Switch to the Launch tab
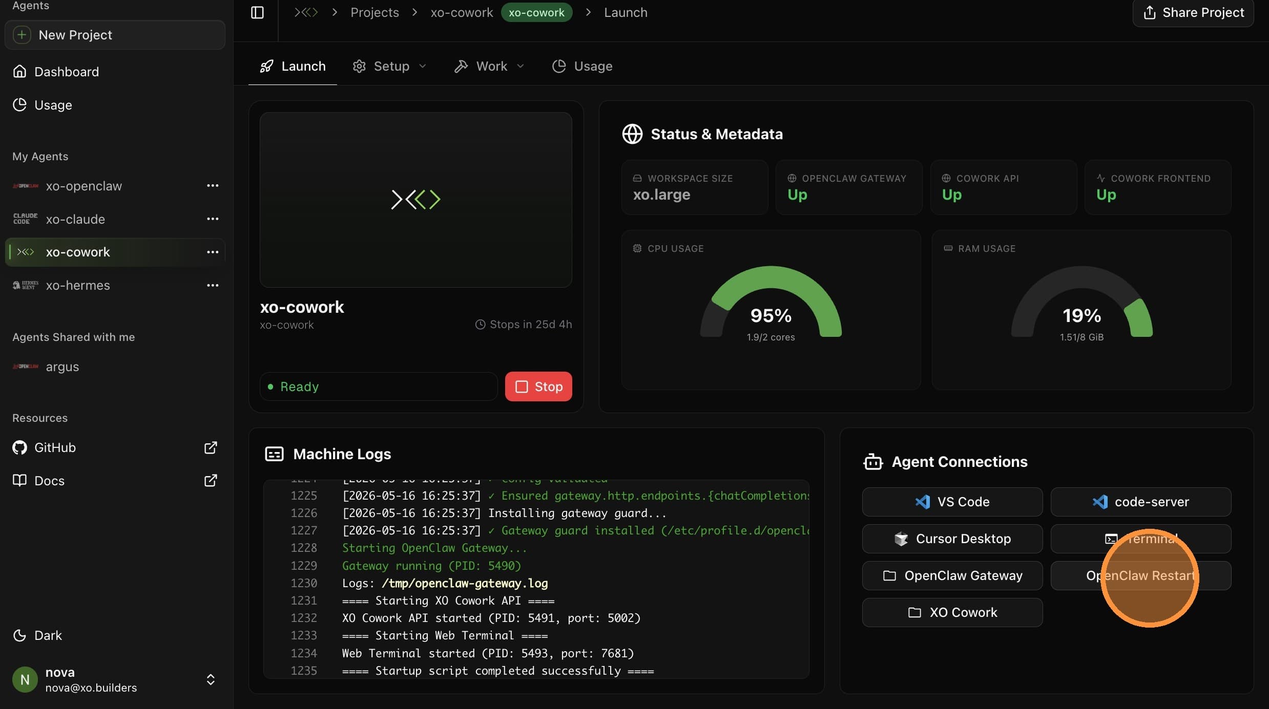This screenshot has width=1269, height=709. coord(293,67)
